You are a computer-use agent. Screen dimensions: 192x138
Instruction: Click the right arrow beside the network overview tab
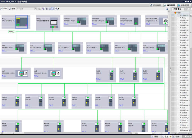191,9
